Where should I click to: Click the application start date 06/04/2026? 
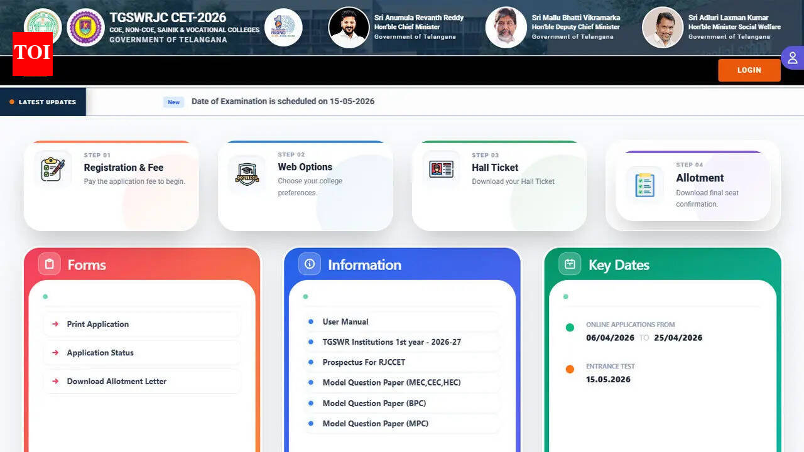coord(609,338)
